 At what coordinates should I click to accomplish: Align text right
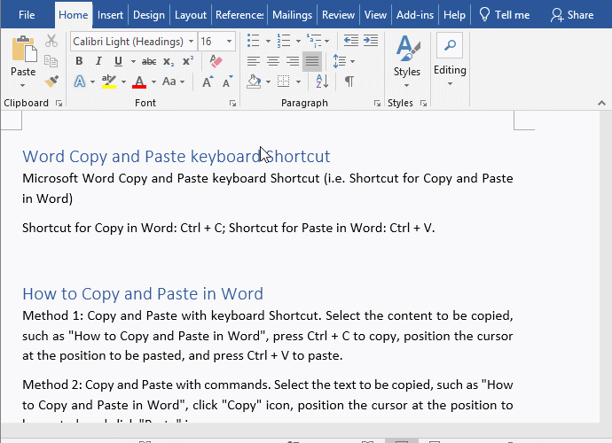tap(293, 61)
